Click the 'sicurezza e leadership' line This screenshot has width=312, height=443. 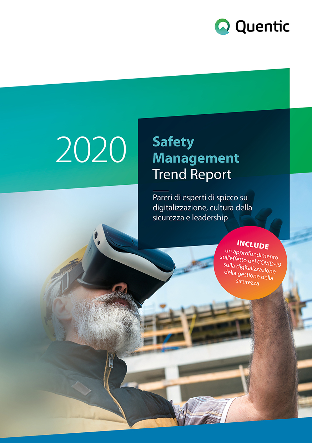pos(190,218)
